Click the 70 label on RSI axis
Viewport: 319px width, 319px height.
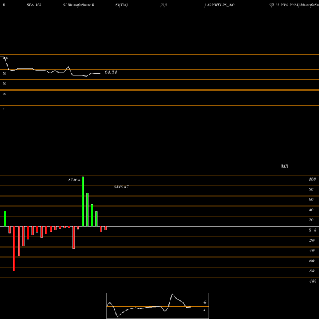coord(4,73)
